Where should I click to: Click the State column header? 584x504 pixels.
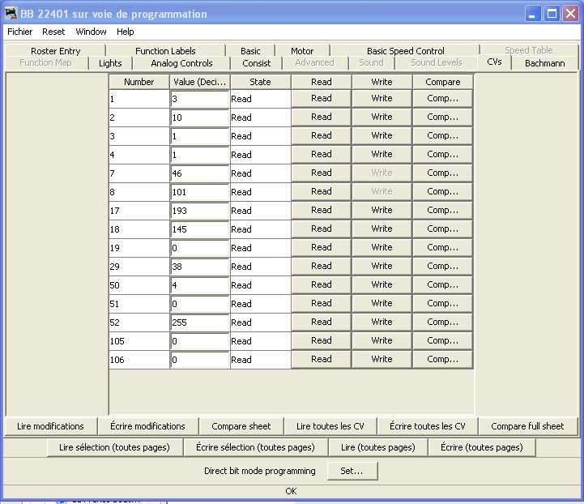pos(260,82)
